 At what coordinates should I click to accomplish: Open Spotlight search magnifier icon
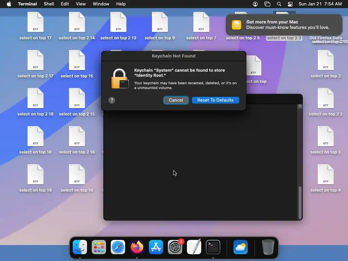click(279, 4)
